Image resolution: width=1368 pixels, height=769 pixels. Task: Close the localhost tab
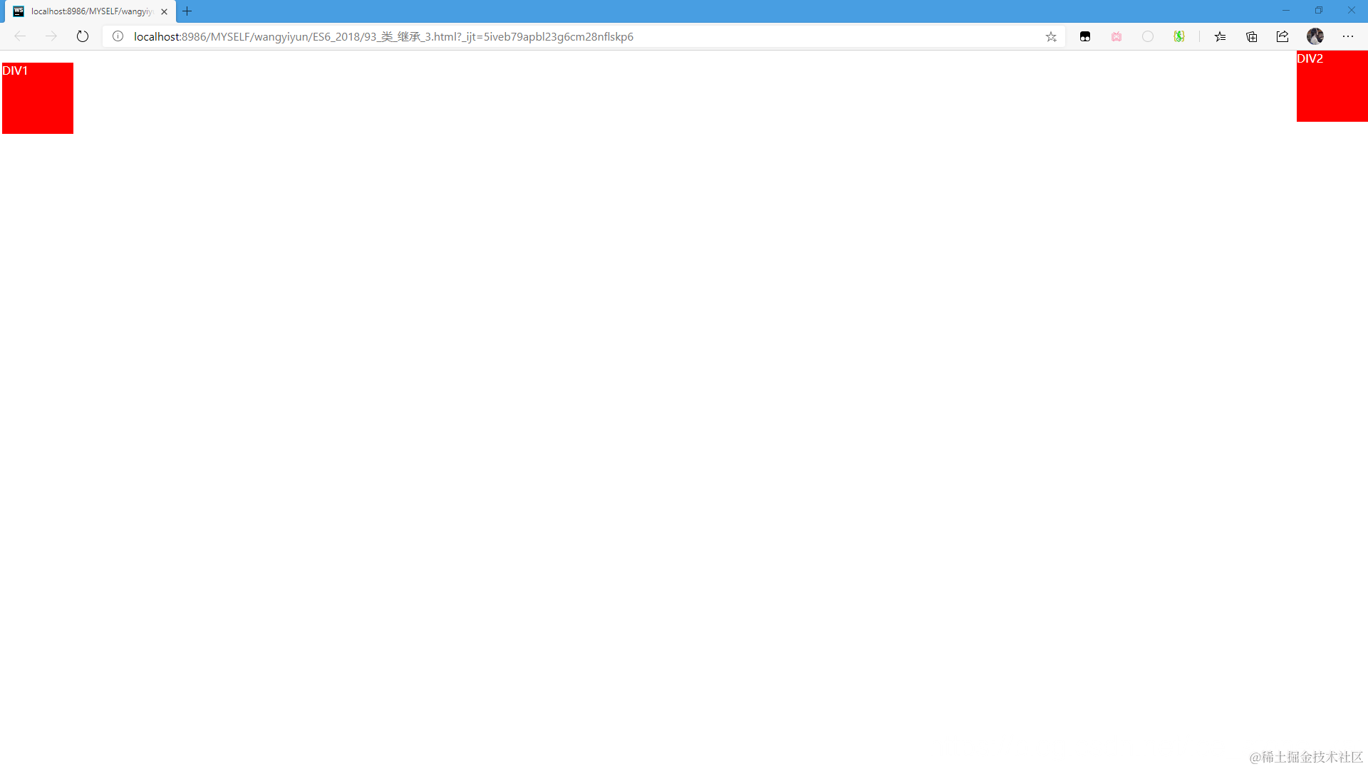click(x=165, y=11)
